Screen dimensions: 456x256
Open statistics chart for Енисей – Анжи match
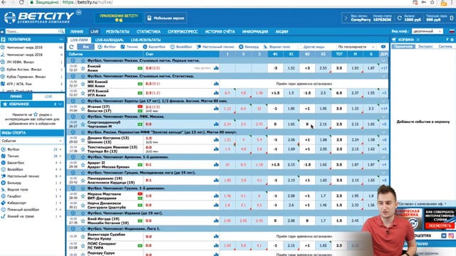tap(216, 68)
